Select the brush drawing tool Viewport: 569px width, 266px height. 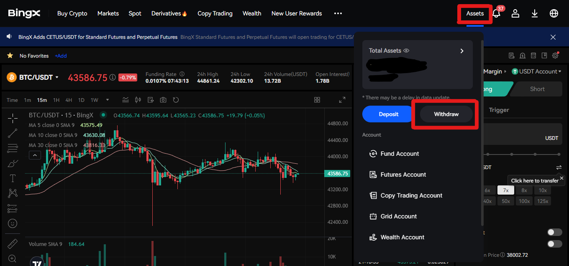click(13, 164)
